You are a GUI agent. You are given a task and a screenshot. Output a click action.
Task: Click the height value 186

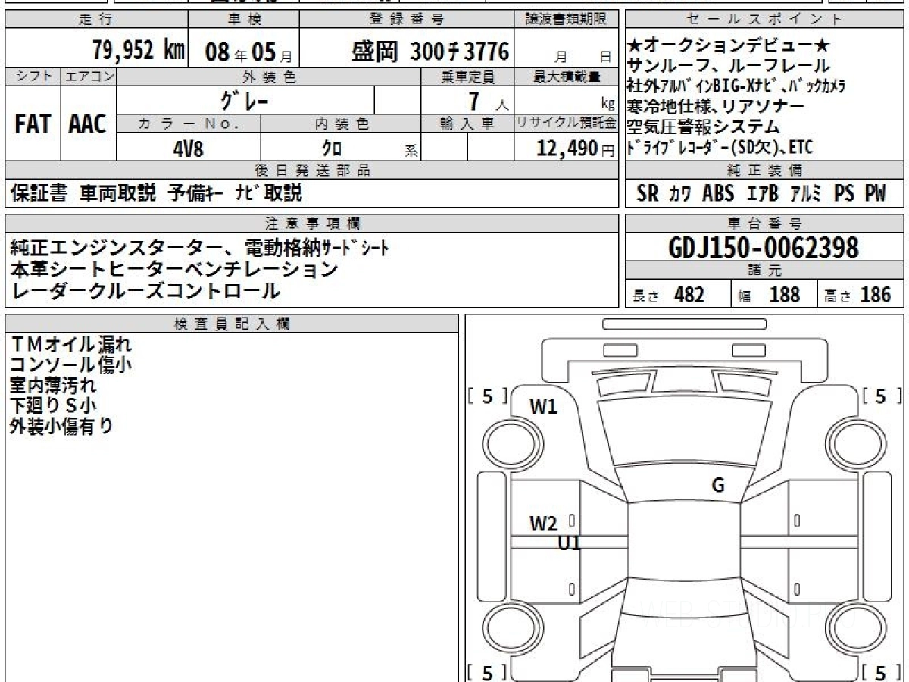coord(875,295)
